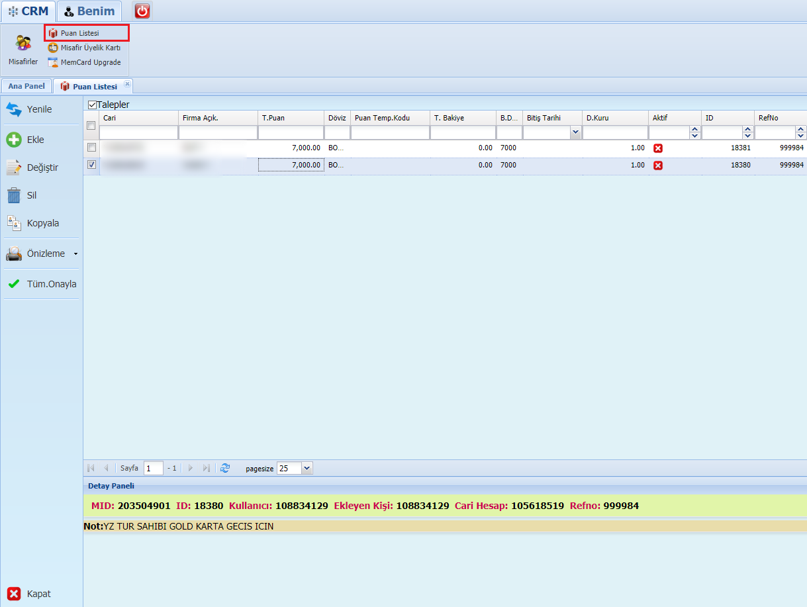Open Misafirler guests icon in ribbon

23,44
